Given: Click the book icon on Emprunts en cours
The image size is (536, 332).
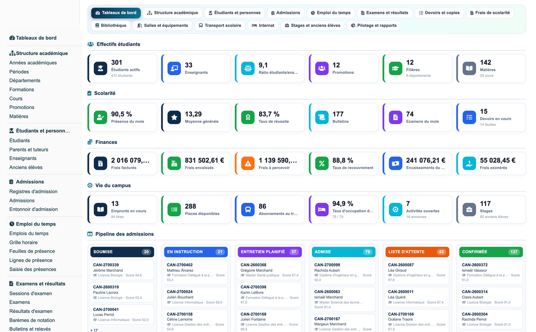Looking at the screenshot, I should coord(100,210).
